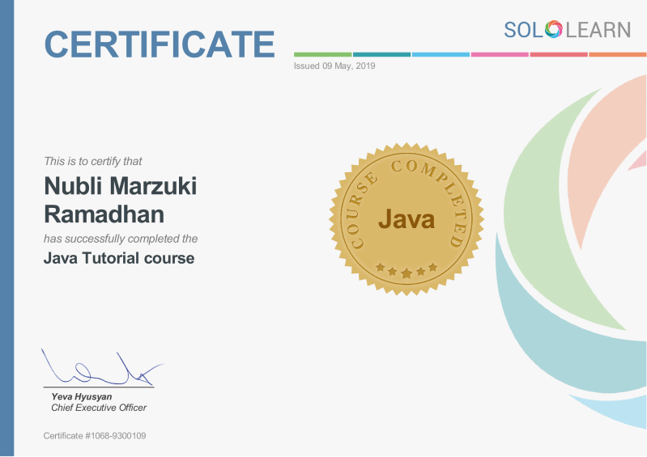Click the 'Java Tutorial course' title
Image resolution: width=647 pixels, height=457 pixels.
point(119,258)
